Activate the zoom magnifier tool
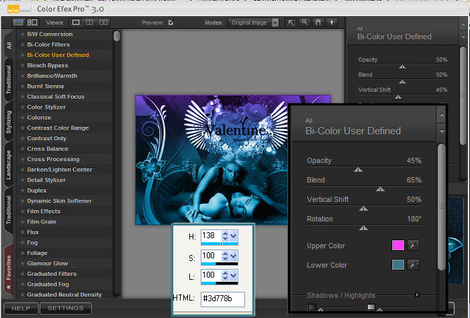 pos(304,22)
